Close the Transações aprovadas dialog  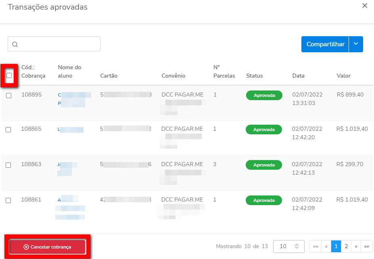pyautogui.click(x=365, y=6)
